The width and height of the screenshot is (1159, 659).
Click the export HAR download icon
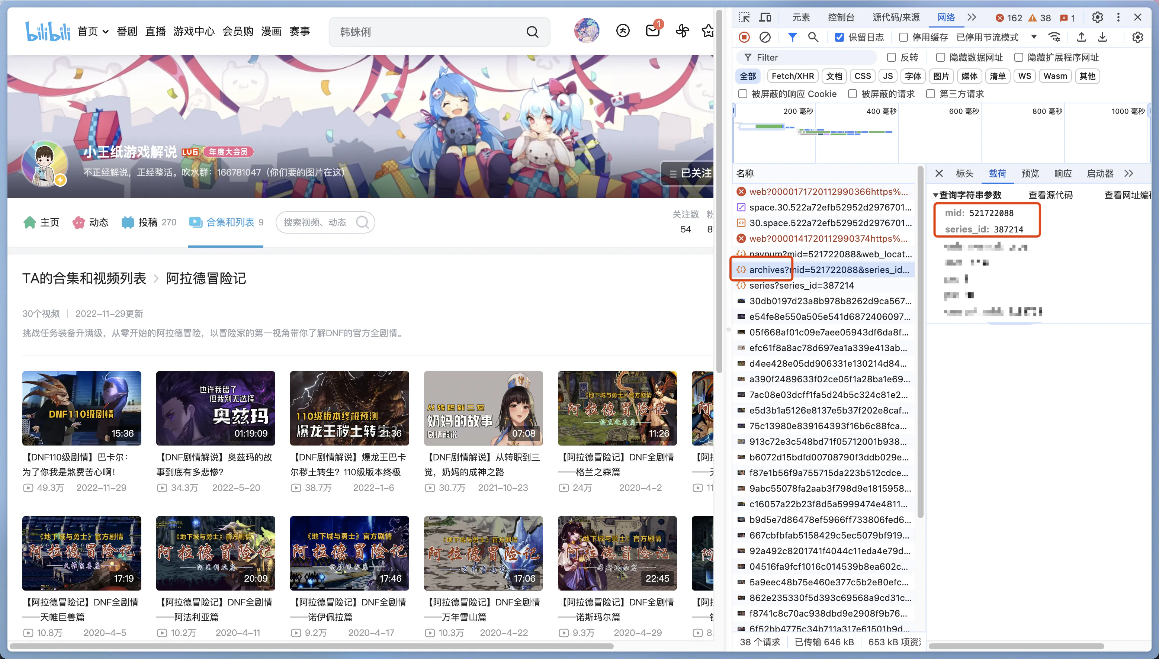click(1102, 37)
